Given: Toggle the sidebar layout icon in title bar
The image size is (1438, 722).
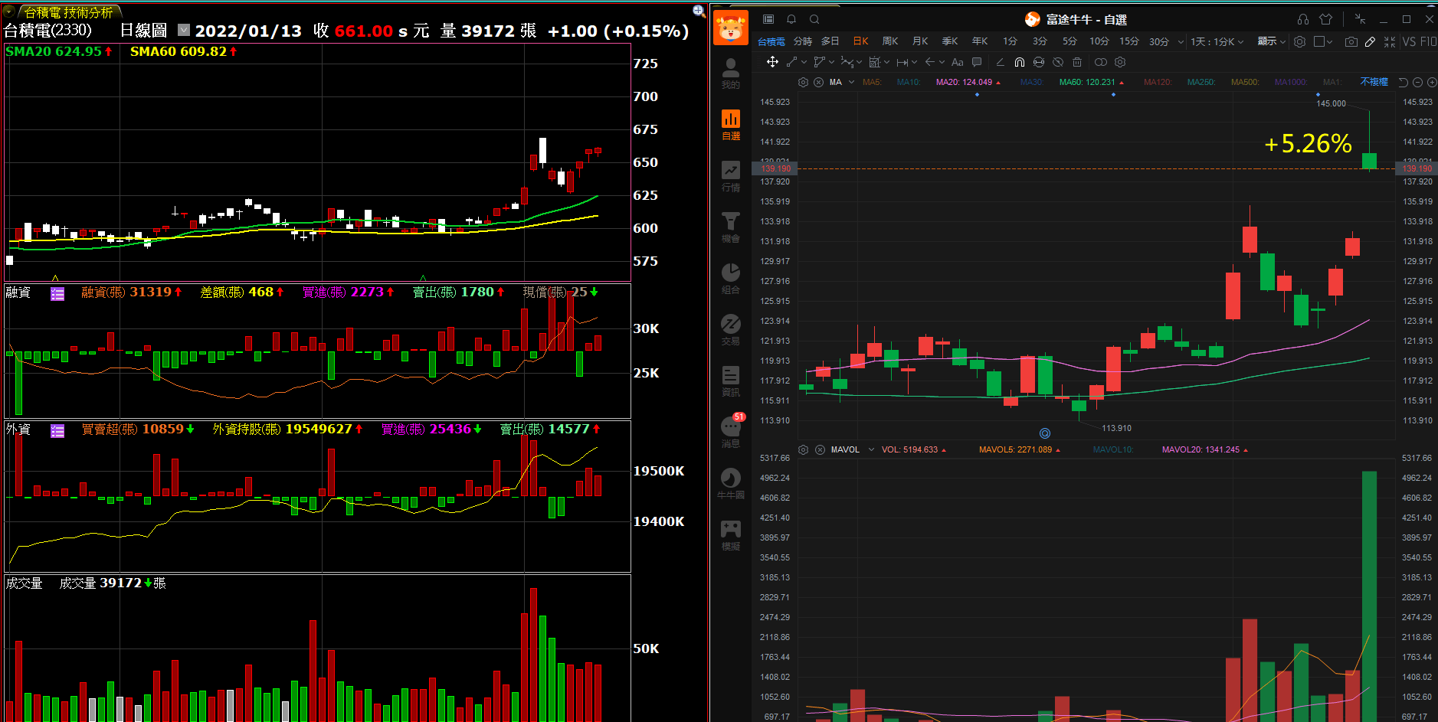Looking at the screenshot, I should pos(768,19).
